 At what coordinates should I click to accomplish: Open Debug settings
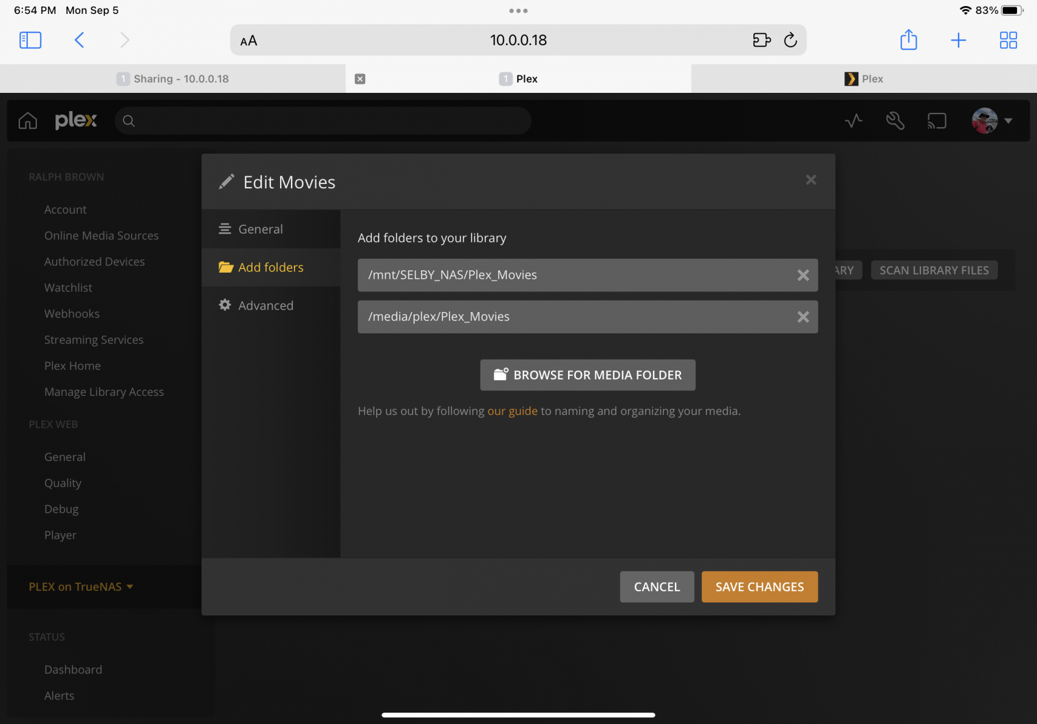click(61, 509)
